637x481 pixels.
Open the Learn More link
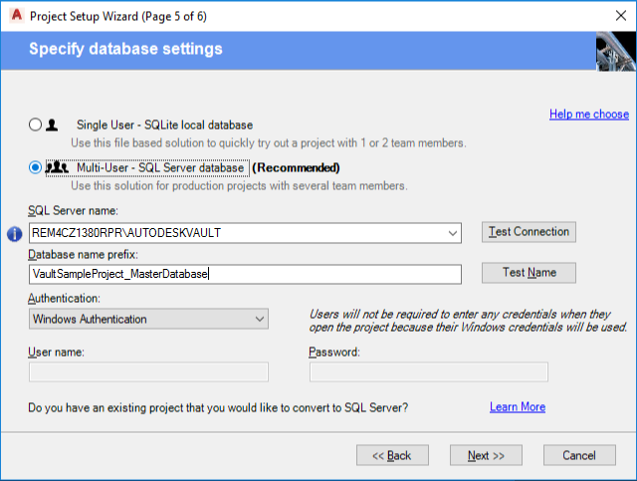tap(518, 406)
